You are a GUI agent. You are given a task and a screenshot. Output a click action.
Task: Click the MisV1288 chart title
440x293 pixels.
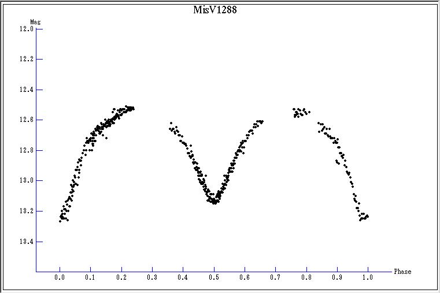[215, 9]
